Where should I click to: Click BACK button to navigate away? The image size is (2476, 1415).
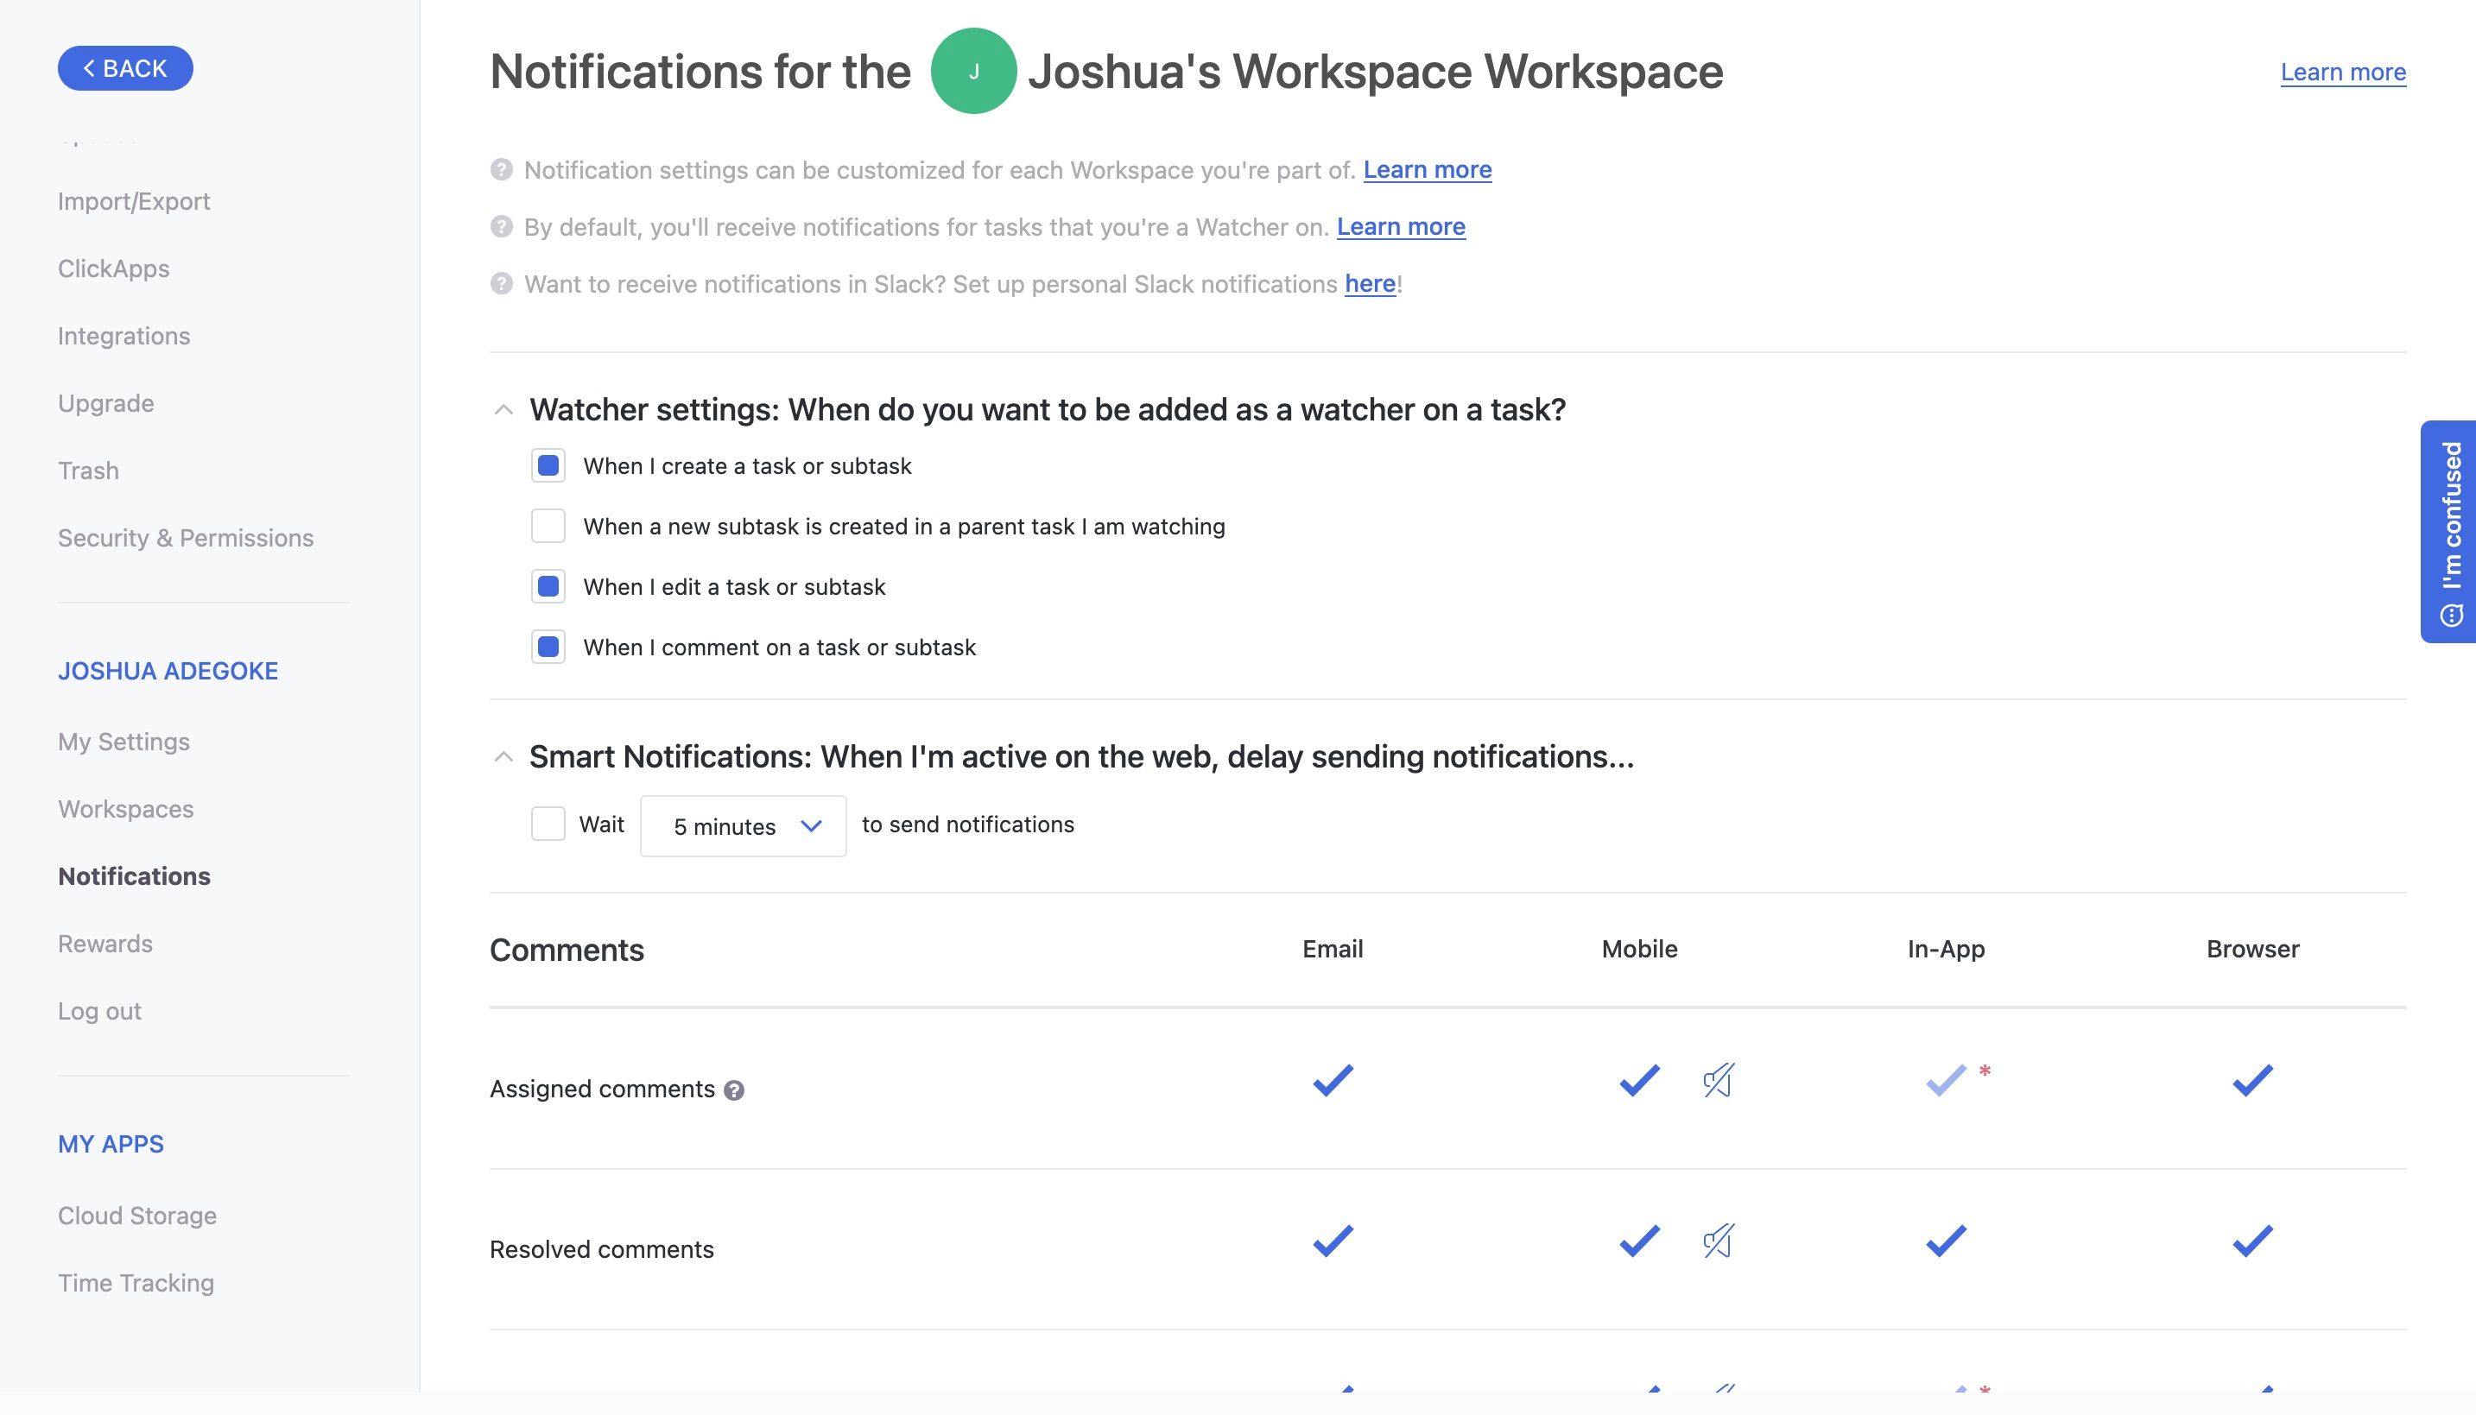124,68
